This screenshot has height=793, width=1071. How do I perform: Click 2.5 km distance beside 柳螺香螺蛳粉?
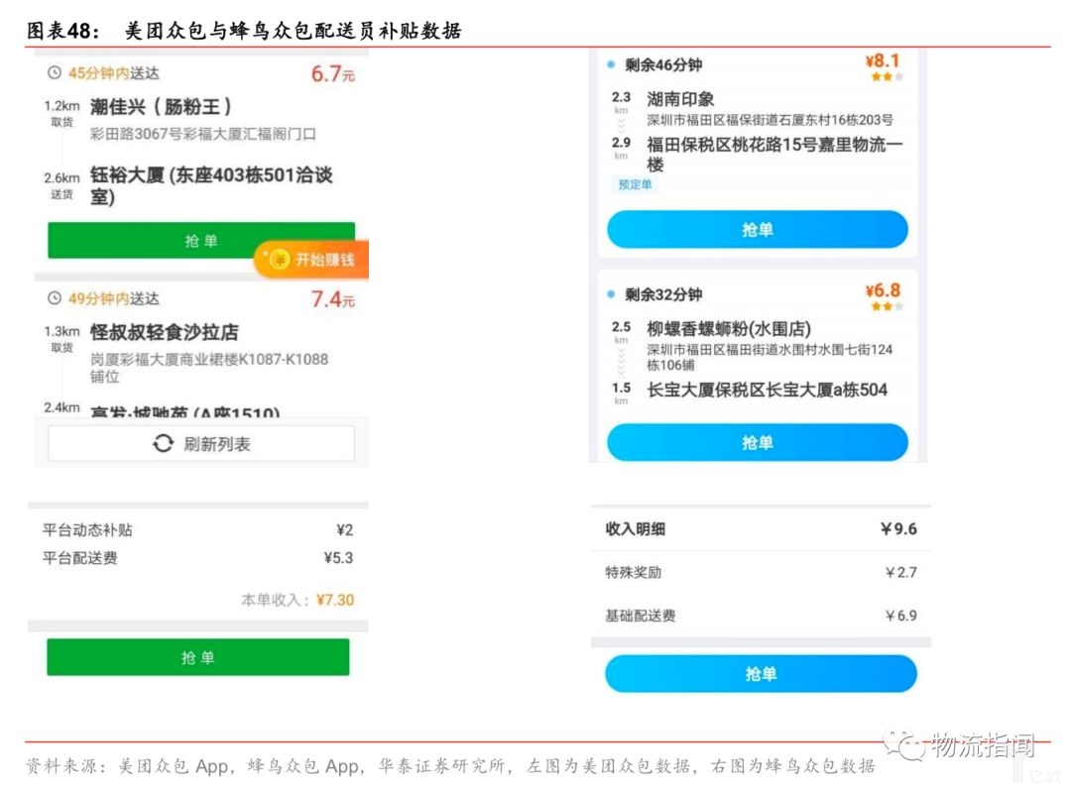(621, 332)
